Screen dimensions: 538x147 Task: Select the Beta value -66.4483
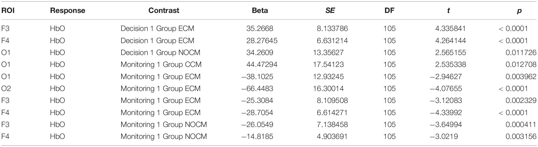257,88
